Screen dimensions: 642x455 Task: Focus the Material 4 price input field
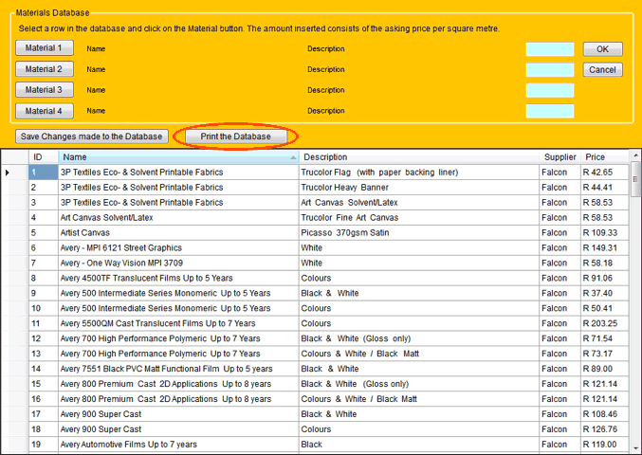(x=550, y=112)
